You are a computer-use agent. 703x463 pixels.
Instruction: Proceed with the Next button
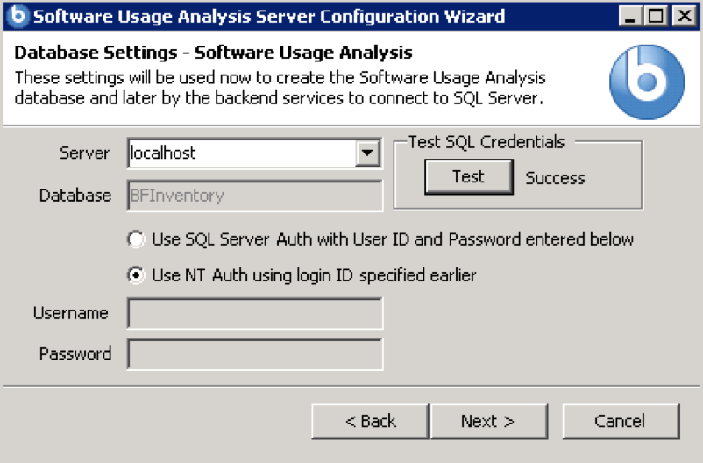[x=488, y=422]
